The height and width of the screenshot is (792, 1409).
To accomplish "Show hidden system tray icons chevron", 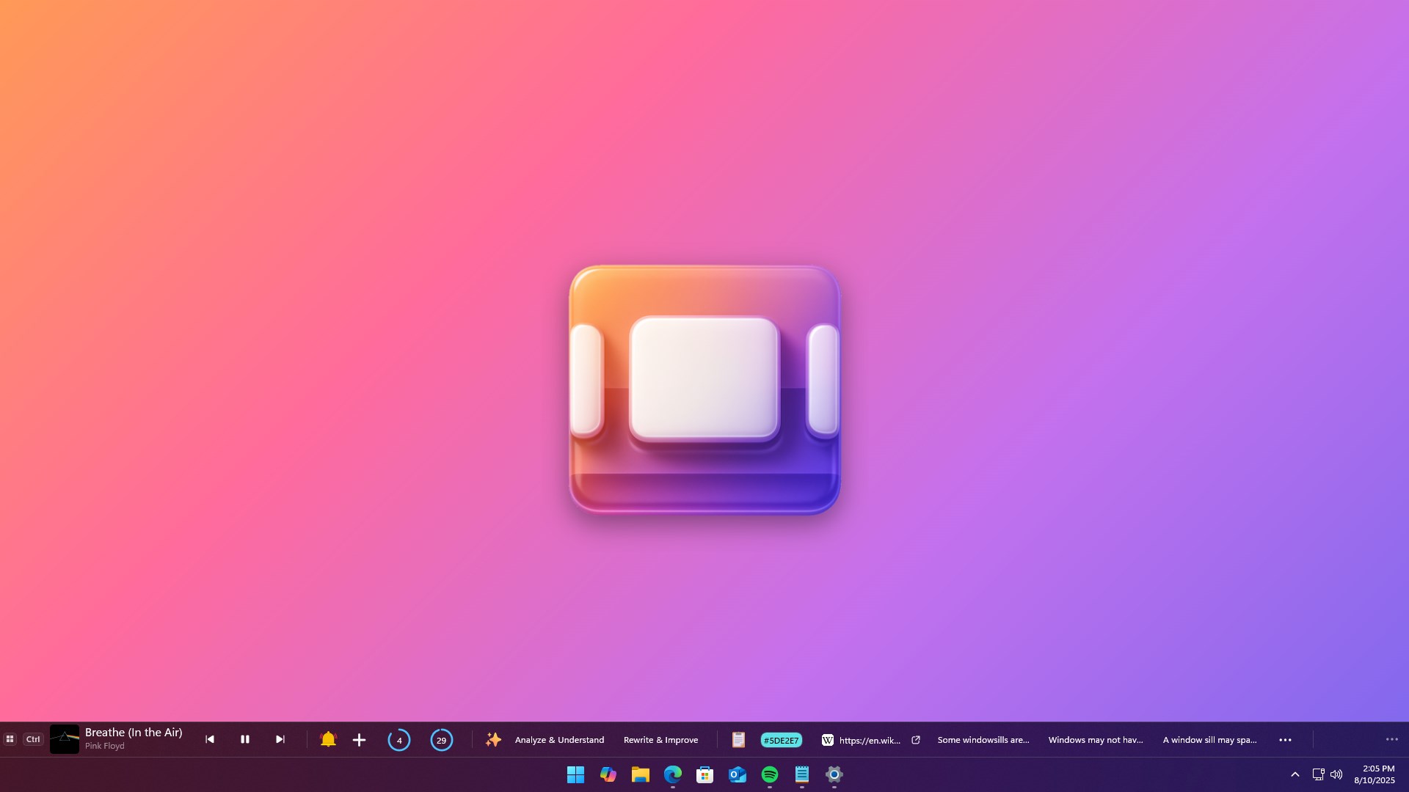I will point(1295,774).
